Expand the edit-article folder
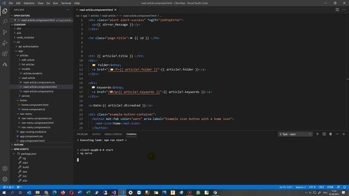The image size is (349, 196). tap(28, 60)
